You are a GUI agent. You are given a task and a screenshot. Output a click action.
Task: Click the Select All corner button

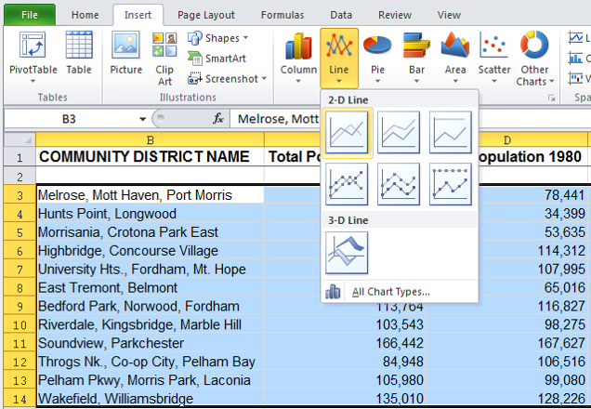[20, 139]
